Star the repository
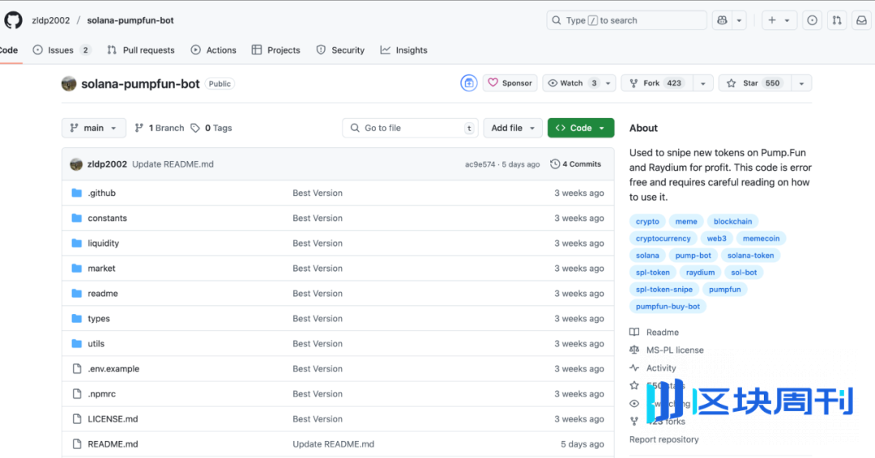 [755, 83]
